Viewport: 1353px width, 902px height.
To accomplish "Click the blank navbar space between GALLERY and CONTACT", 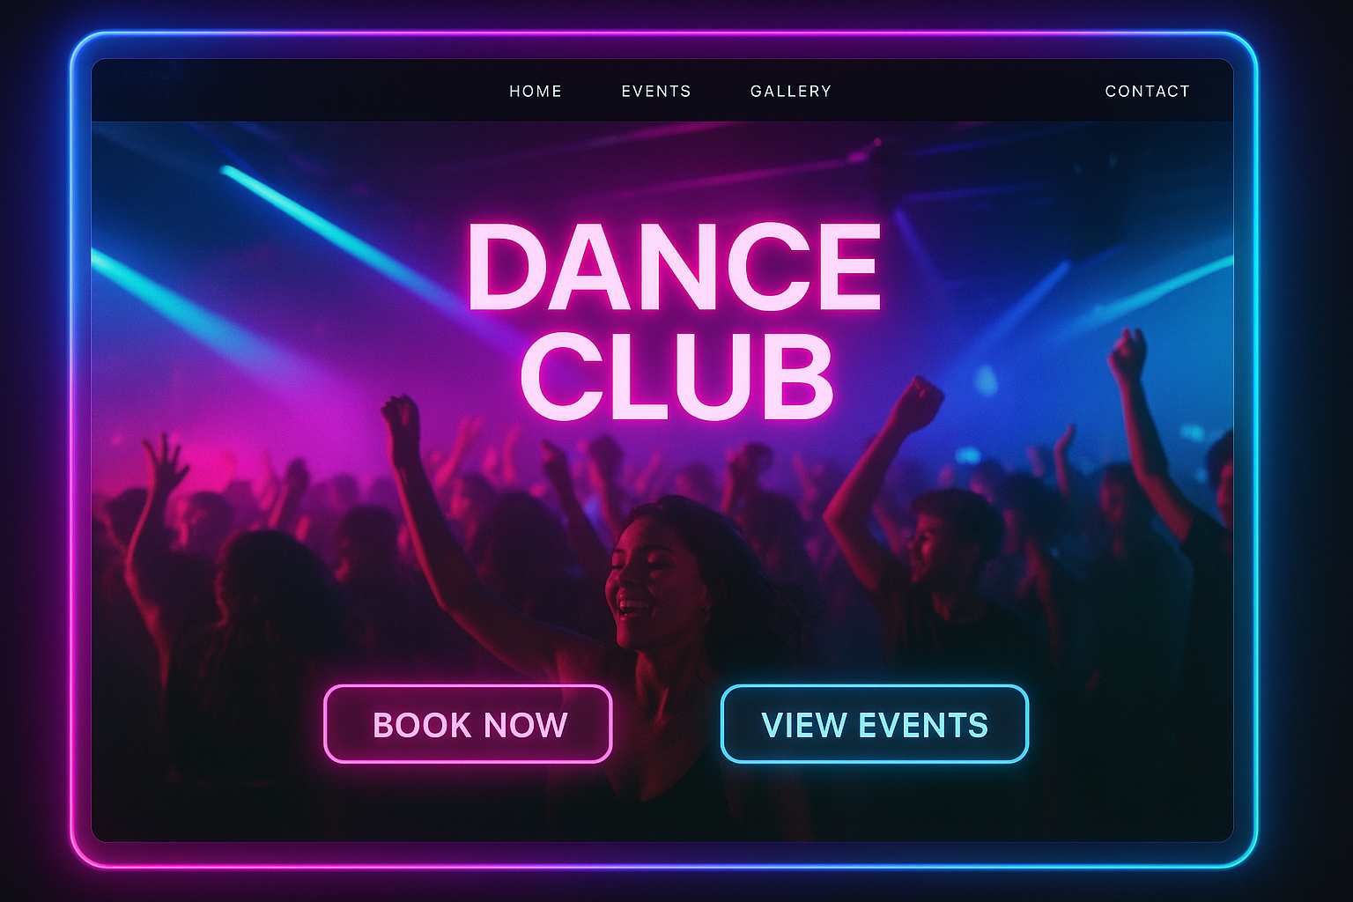I will tap(967, 91).
